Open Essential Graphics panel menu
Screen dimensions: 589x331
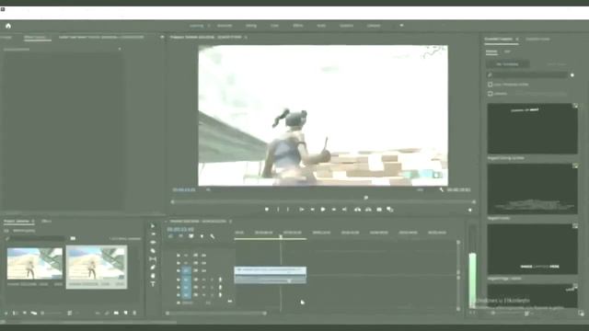tap(517, 39)
